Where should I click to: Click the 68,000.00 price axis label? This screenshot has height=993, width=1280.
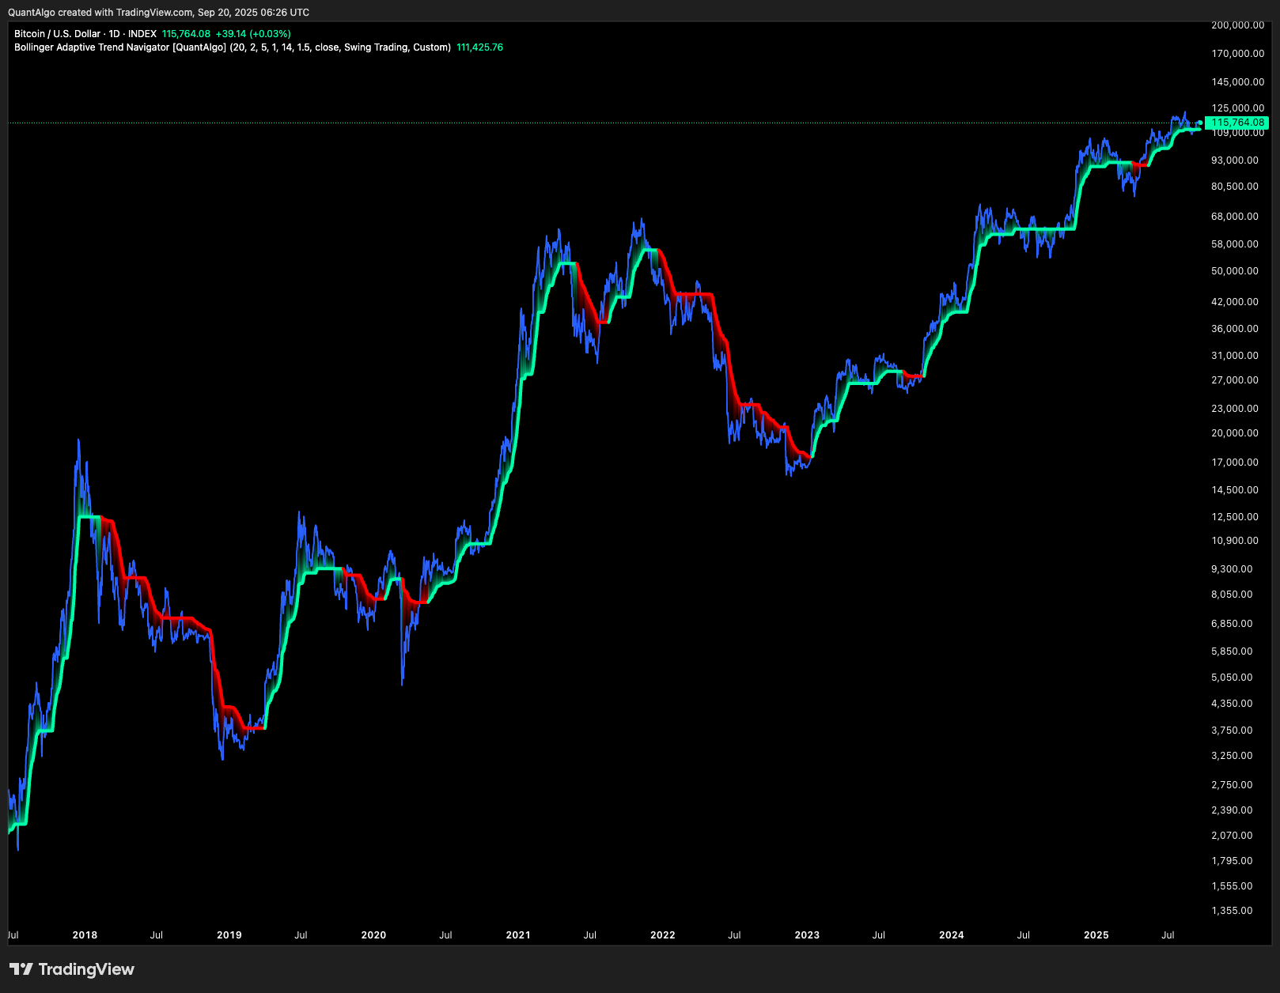(x=1235, y=217)
